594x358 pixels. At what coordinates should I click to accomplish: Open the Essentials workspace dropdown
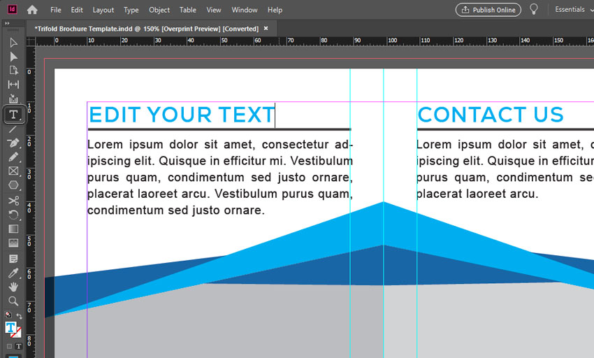coord(574,10)
